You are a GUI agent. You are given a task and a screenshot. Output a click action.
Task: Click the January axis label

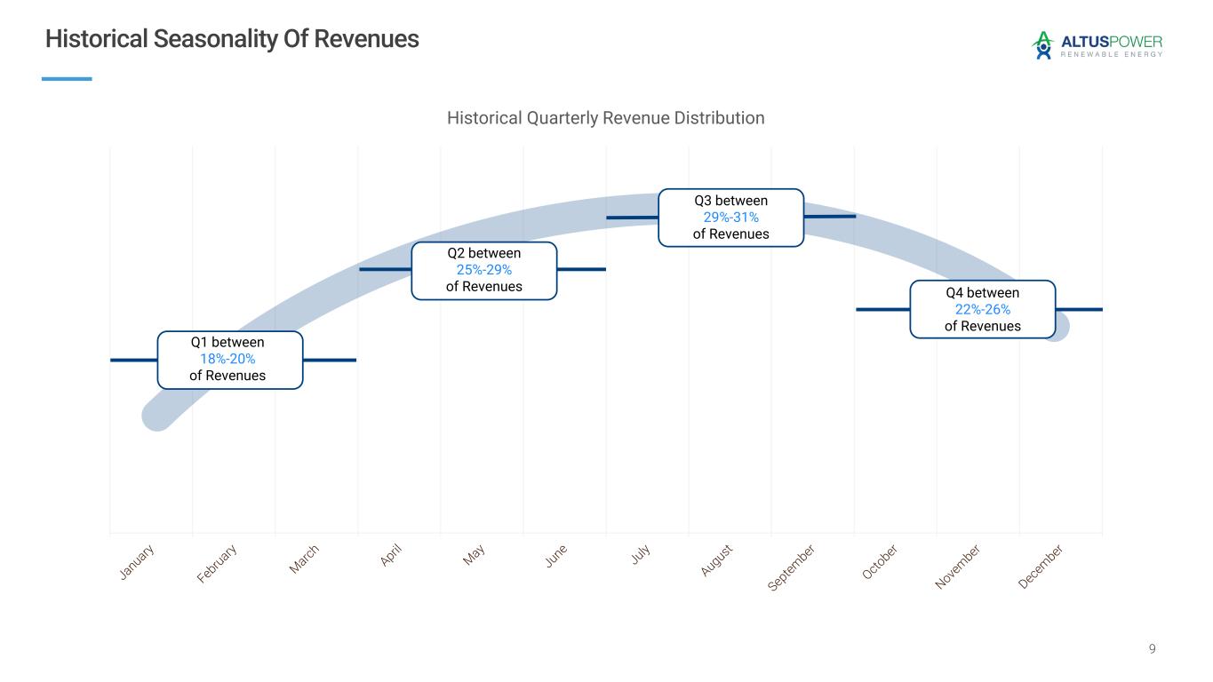pyautogui.click(x=138, y=562)
